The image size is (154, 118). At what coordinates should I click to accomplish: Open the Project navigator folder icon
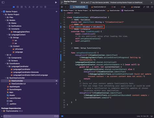pyautogui.click(x=14, y=7)
